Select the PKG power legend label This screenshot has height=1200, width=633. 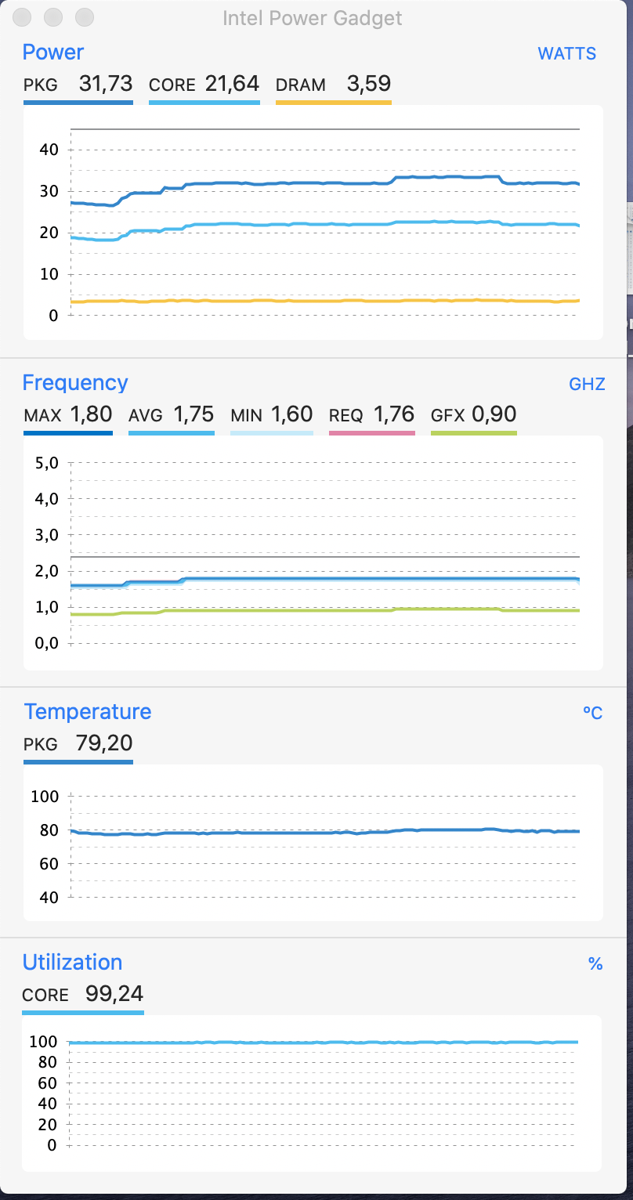(41, 85)
